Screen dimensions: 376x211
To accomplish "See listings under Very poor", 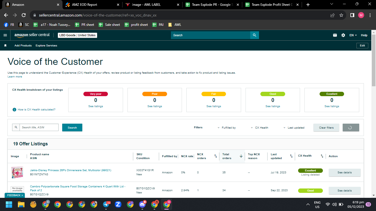I will [x=96, y=106].
